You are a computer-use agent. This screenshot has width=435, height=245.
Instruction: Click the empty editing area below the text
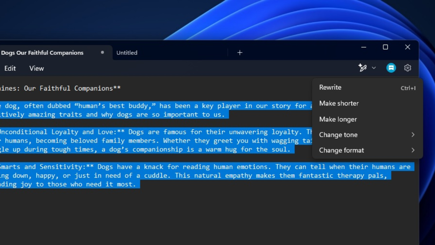click(153, 211)
